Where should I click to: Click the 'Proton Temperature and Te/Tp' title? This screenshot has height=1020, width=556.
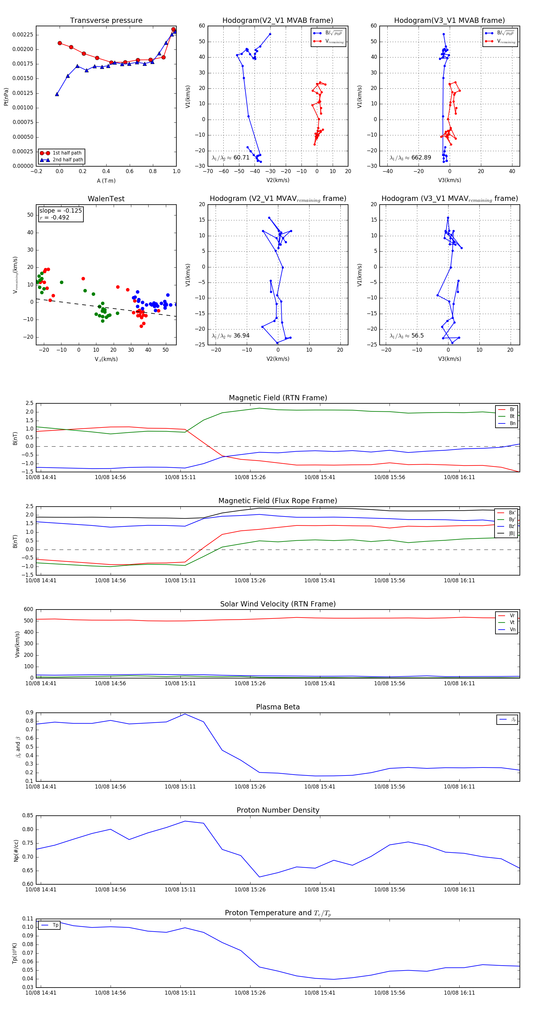[278, 913]
